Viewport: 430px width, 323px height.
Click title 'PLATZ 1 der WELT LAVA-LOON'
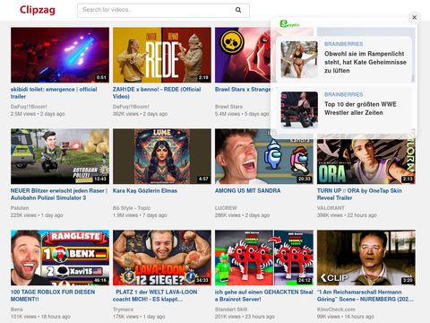coord(155,295)
